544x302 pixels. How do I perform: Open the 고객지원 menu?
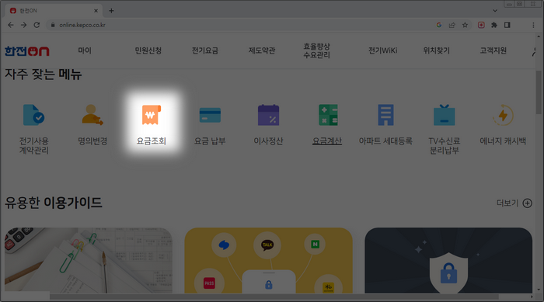(493, 50)
